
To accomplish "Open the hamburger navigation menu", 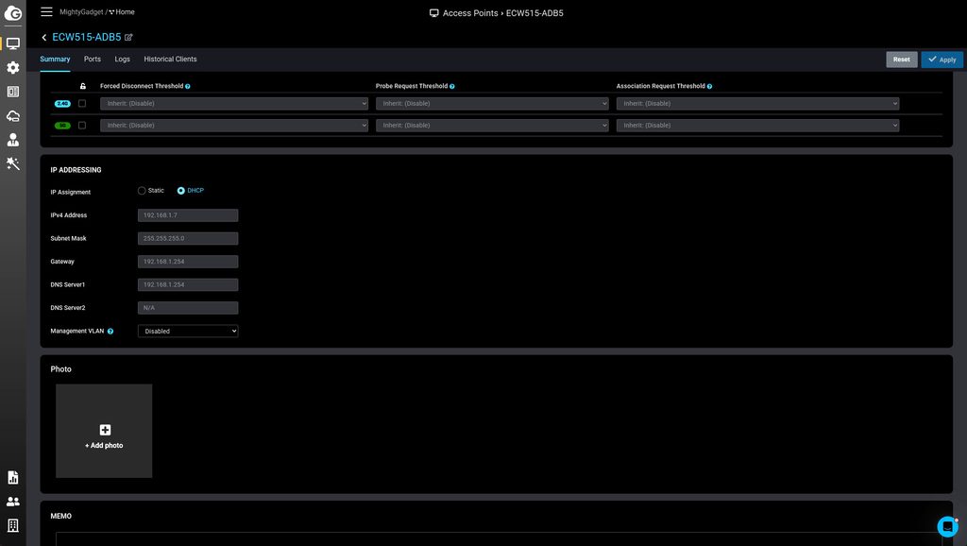I will point(46,11).
